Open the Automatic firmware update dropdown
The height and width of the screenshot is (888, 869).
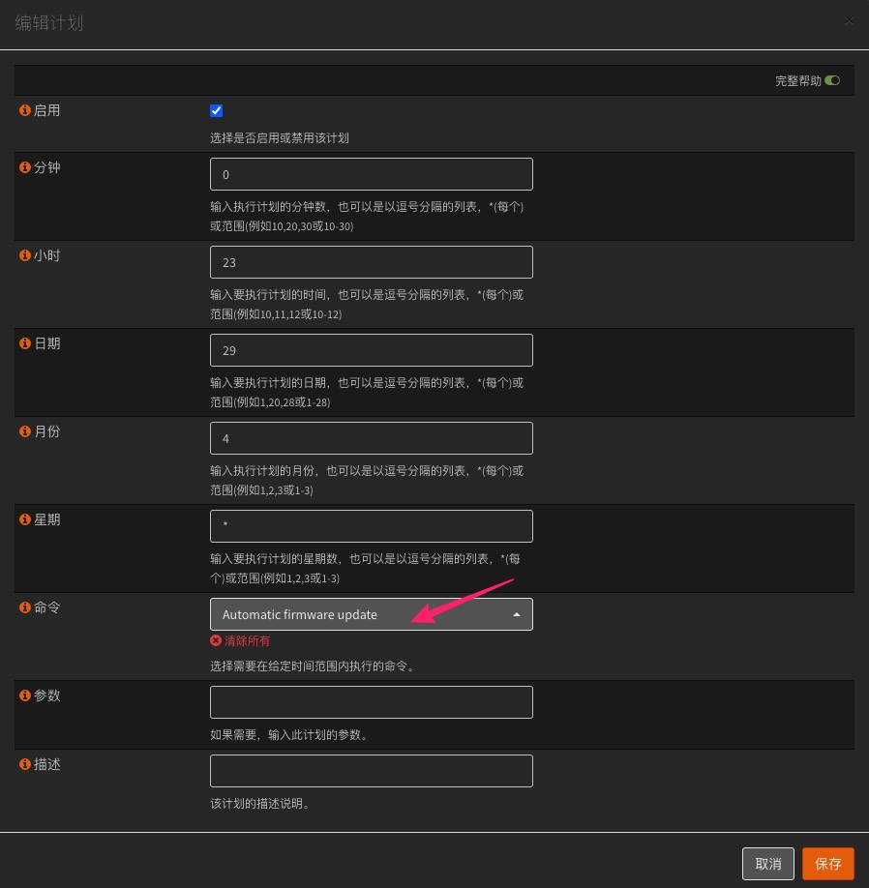tap(371, 614)
